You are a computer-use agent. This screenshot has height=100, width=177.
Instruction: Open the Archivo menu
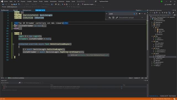coord(6,1)
